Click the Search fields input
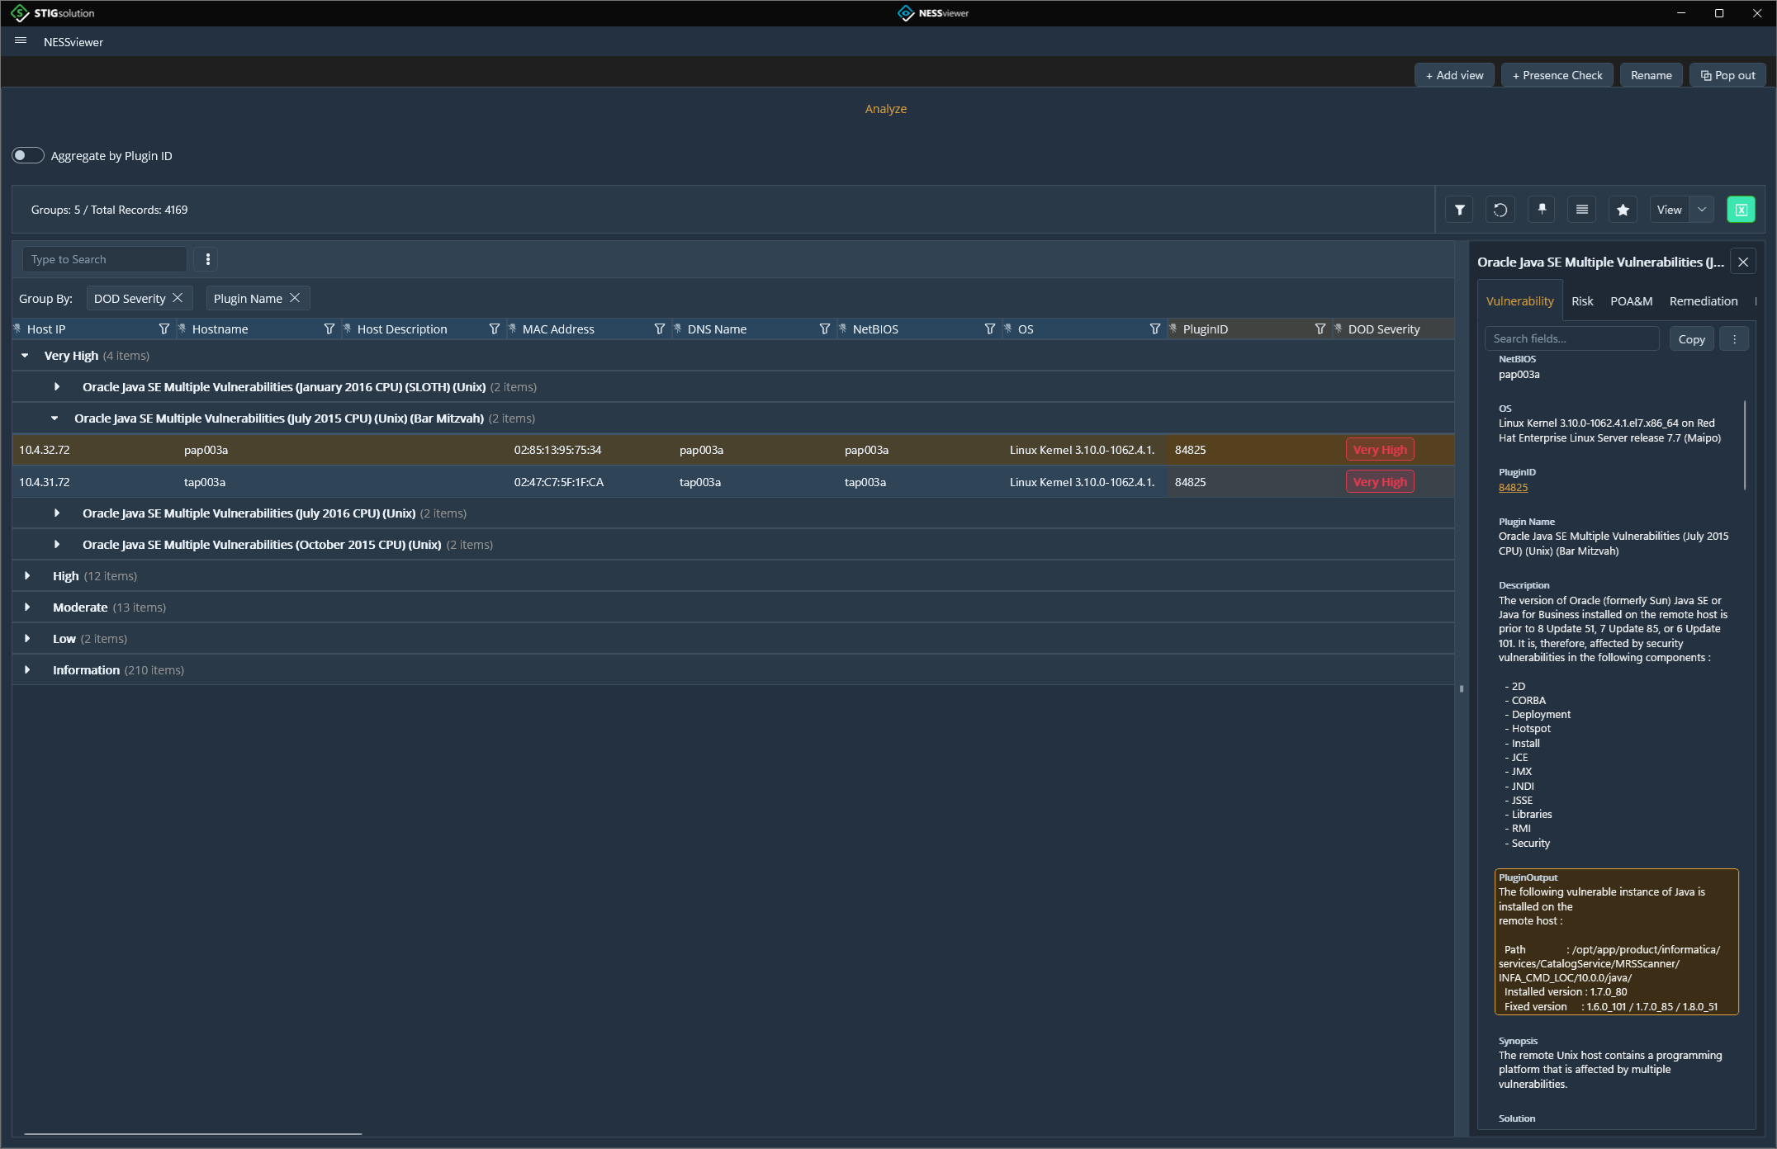This screenshot has height=1149, width=1777. tap(1571, 338)
